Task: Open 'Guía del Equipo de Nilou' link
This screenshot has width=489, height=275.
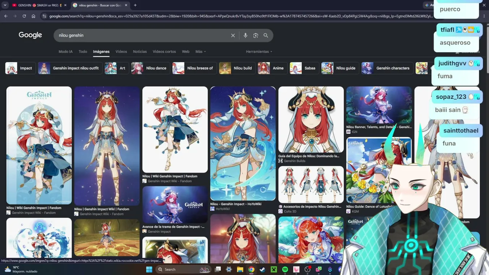Action: 309,156
